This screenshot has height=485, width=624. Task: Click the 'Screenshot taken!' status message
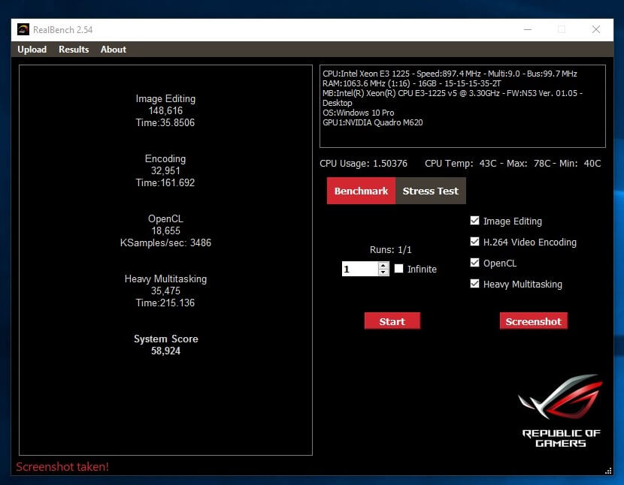click(62, 467)
